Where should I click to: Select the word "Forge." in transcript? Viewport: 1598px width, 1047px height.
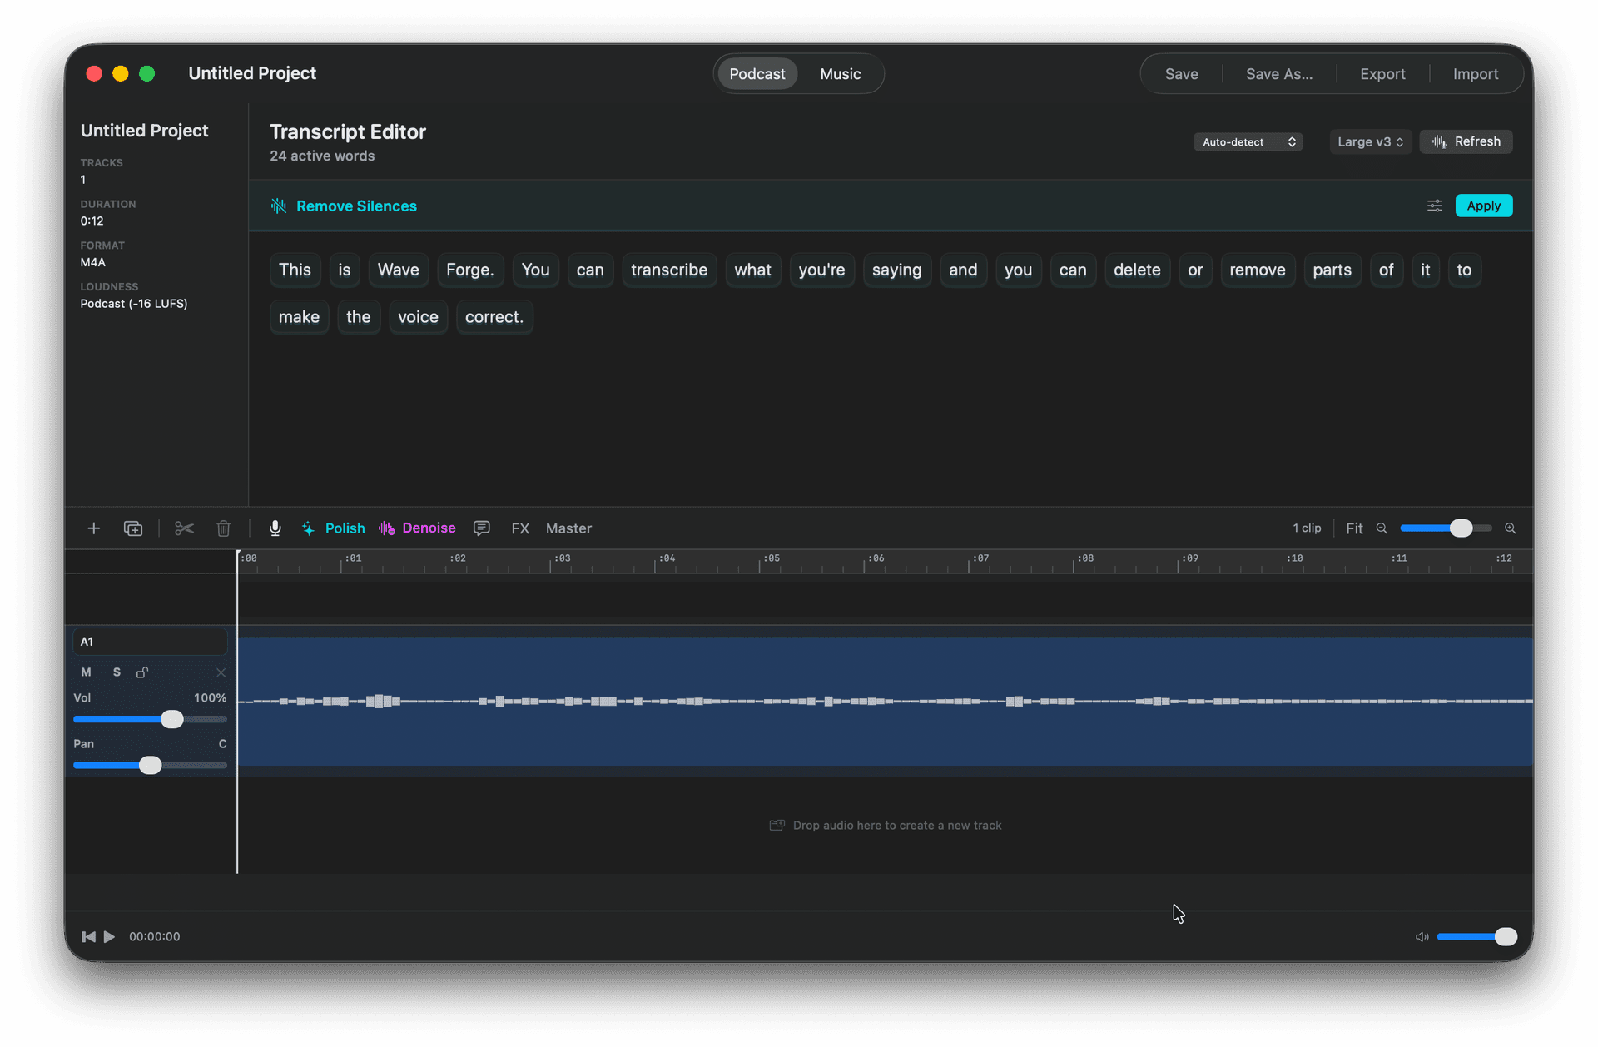tap(470, 270)
